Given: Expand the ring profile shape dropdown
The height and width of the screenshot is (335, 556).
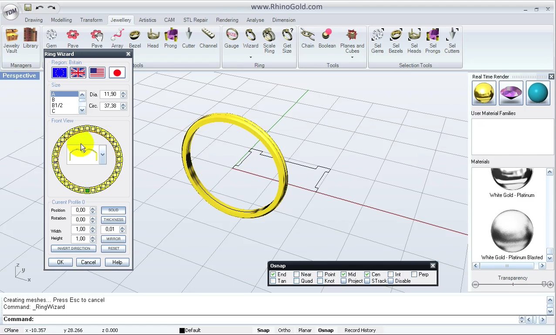Looking at the screenshot, I should tap(102, 155).
